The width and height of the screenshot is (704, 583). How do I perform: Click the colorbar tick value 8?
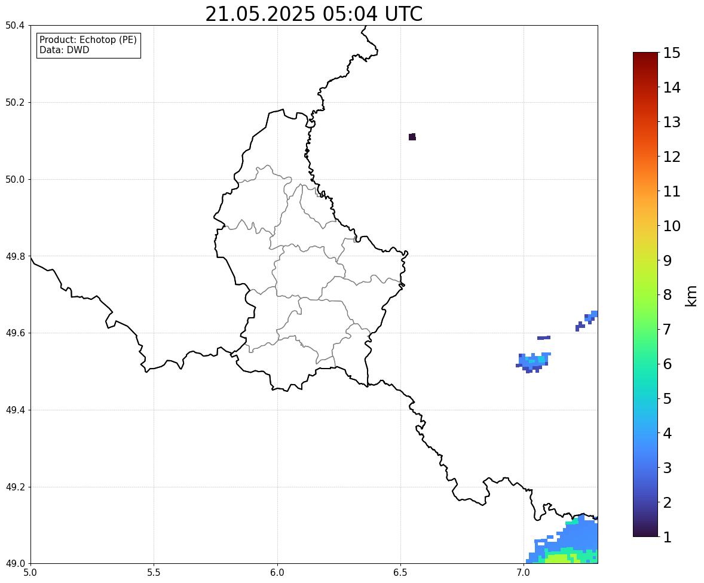click(668, 295)
